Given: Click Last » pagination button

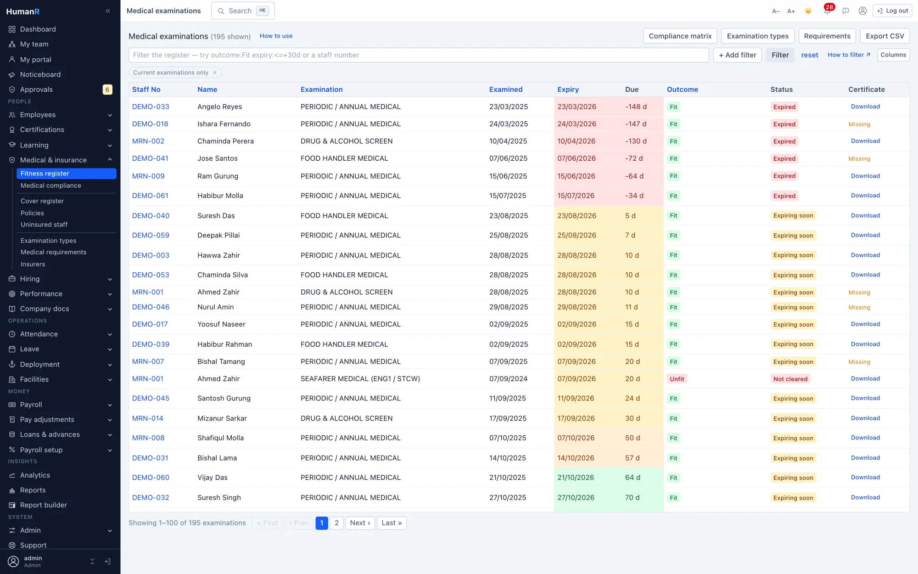Looking at the screenshot, I should coord(392,523).
